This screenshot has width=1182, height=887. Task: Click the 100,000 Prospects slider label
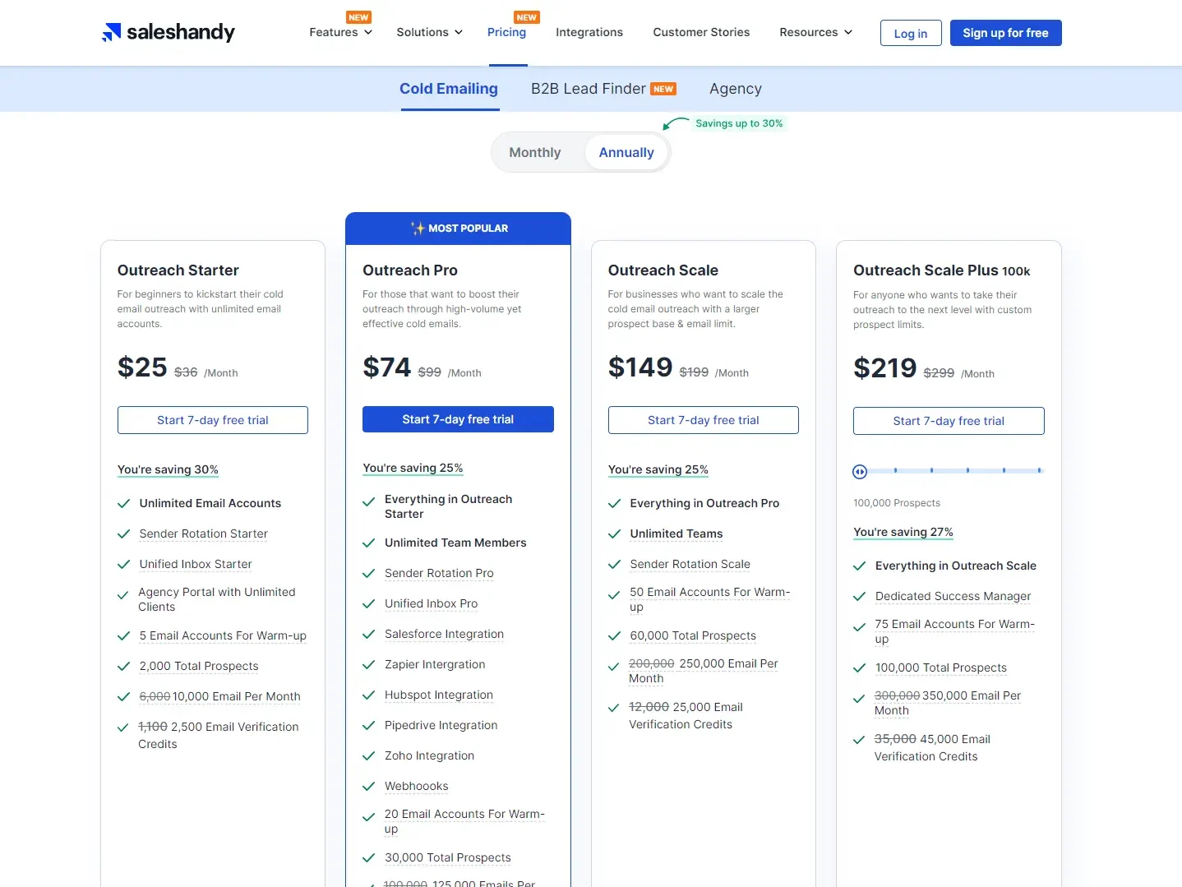[897, 502]
